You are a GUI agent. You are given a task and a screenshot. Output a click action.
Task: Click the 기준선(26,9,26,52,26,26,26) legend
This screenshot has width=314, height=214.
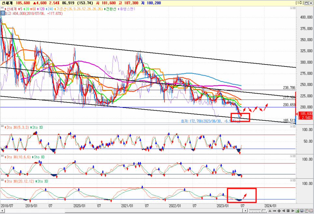click(79, 9)
